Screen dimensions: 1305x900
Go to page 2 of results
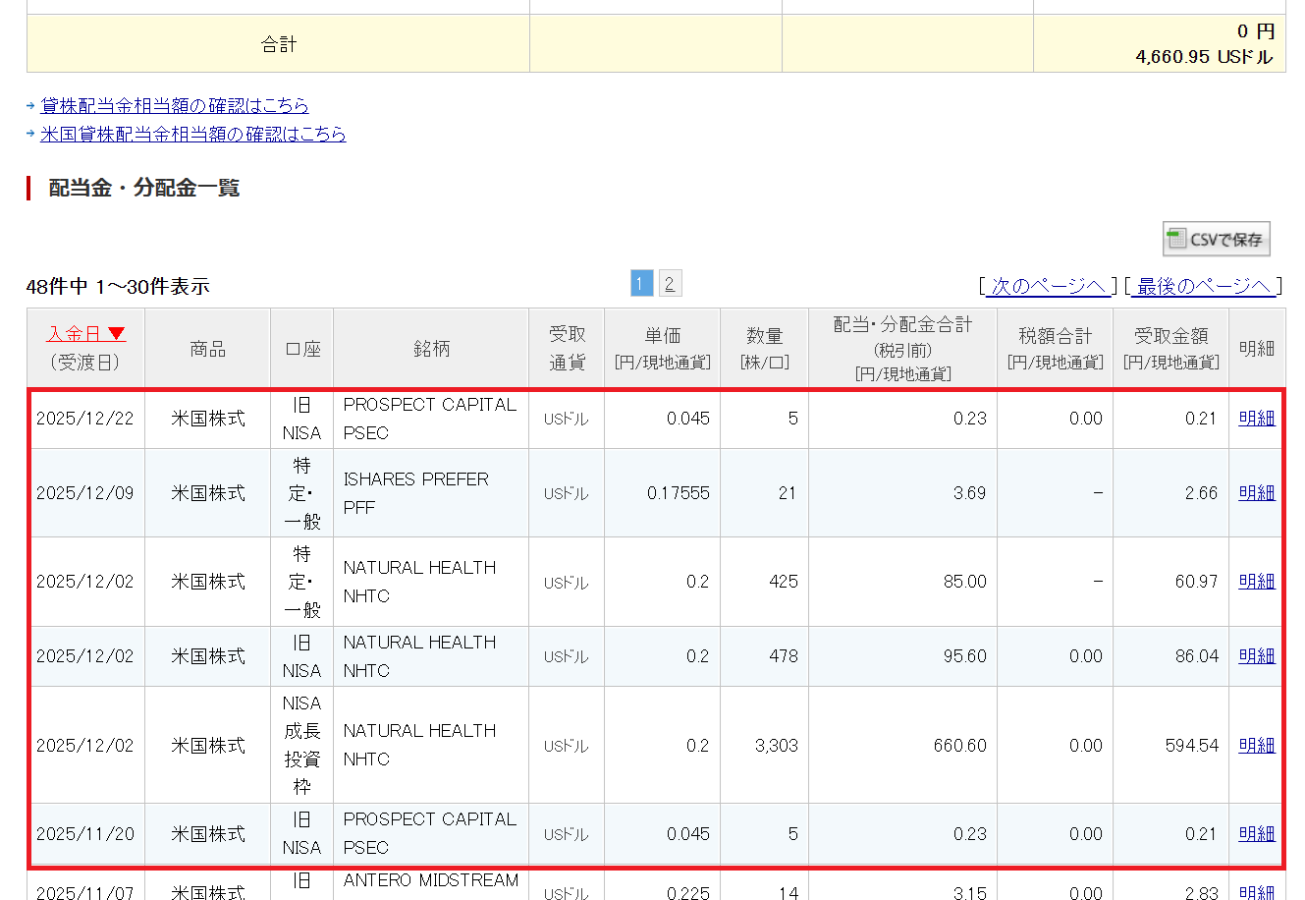669,284
